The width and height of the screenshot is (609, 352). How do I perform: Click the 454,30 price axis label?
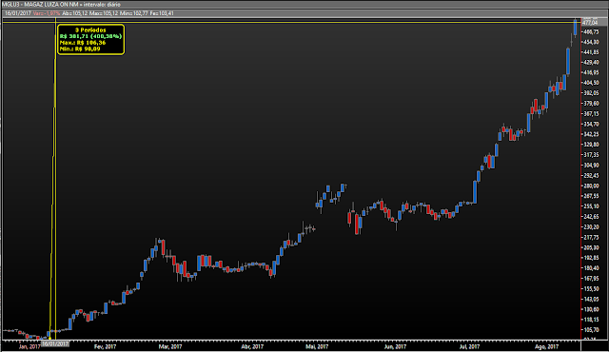pyautogui.click(x=591, y=42)
